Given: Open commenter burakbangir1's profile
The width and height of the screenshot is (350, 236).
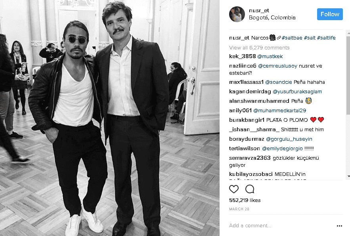Looking at the screenshot, I should 247,120.
